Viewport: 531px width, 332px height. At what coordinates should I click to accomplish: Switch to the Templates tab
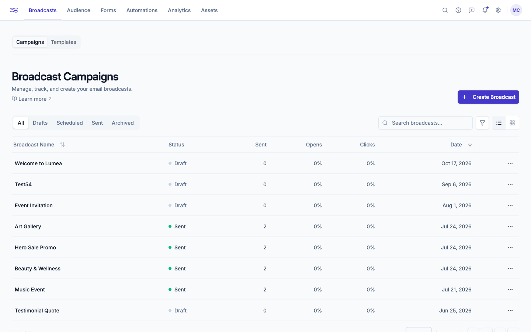tap(63, 42)
